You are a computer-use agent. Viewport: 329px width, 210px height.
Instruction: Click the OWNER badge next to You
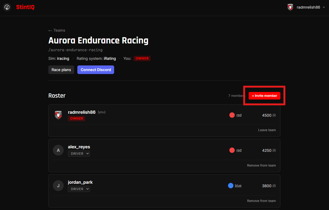142,58
